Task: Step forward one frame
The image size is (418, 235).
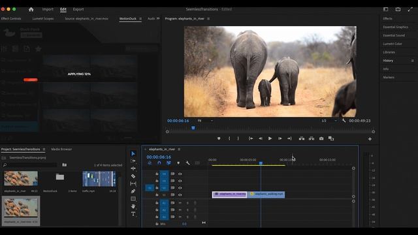Action: 280,138
